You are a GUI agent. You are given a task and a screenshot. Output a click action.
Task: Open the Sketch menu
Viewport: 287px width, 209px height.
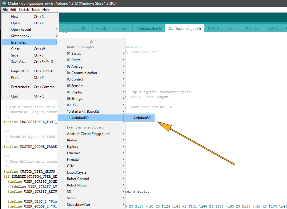24,9
